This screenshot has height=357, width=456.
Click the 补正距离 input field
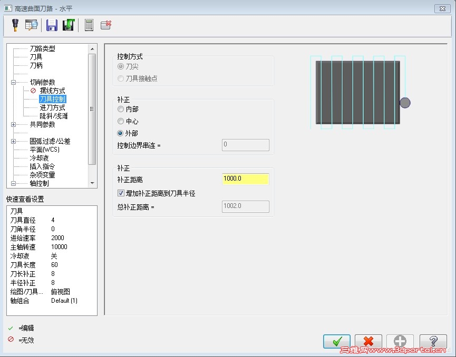click(x=246, y=178)
